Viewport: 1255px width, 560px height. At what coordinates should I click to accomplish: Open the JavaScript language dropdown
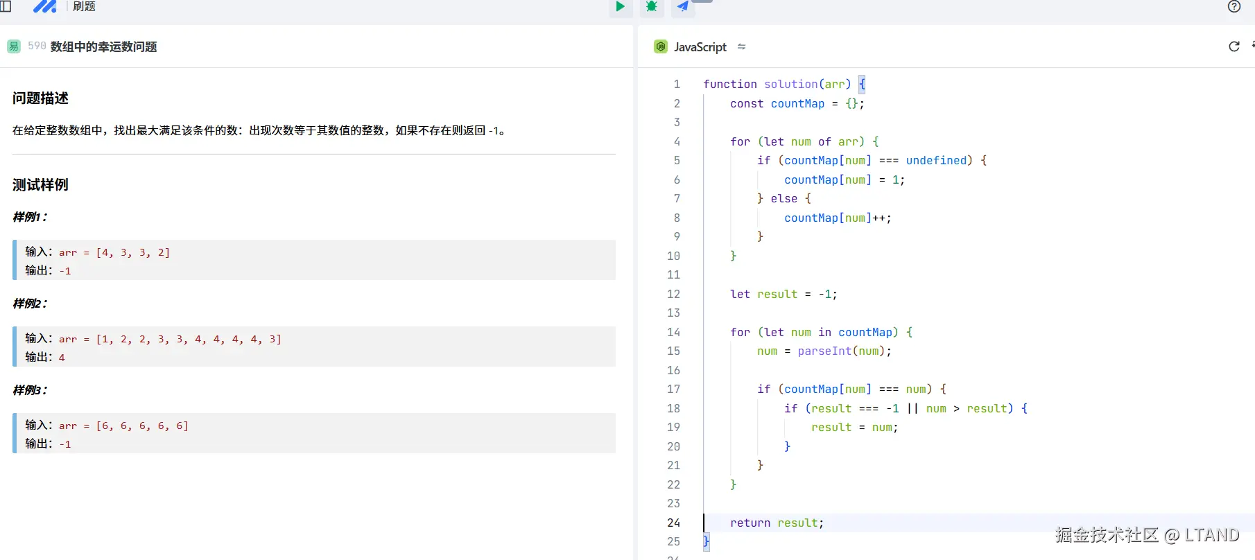(x=700, y=46)
